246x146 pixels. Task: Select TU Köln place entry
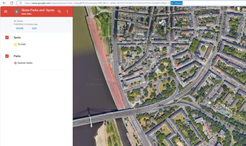[x=22, y=45]
